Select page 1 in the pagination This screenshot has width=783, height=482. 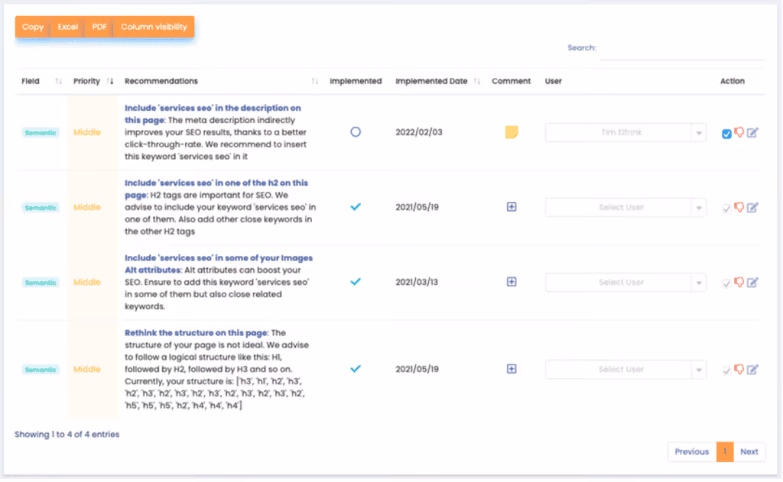click(725, 452)
